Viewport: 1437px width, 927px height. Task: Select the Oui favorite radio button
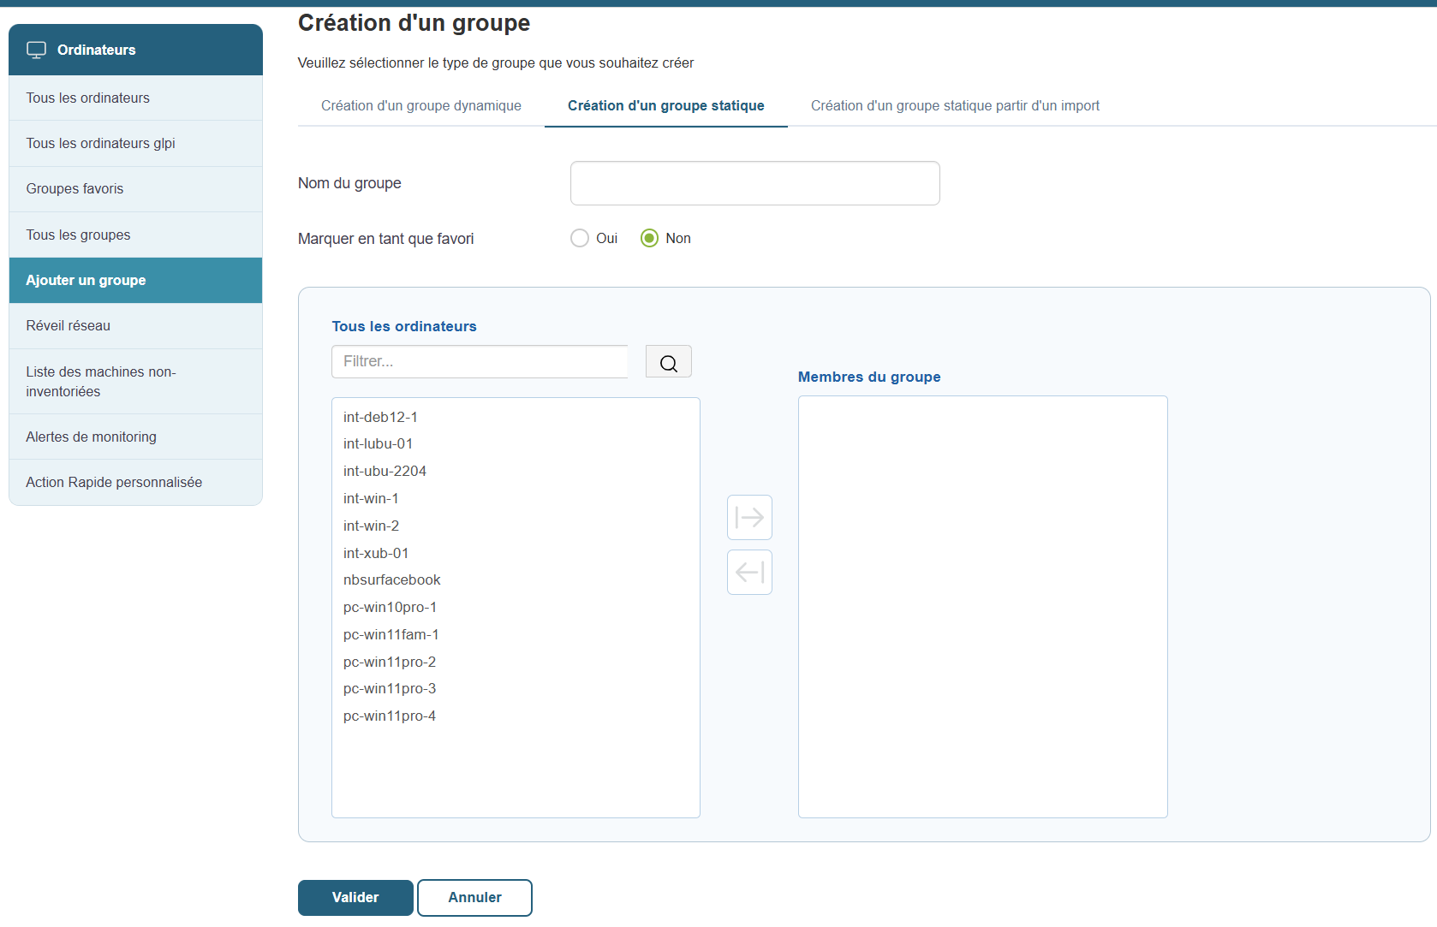point(580,239)
